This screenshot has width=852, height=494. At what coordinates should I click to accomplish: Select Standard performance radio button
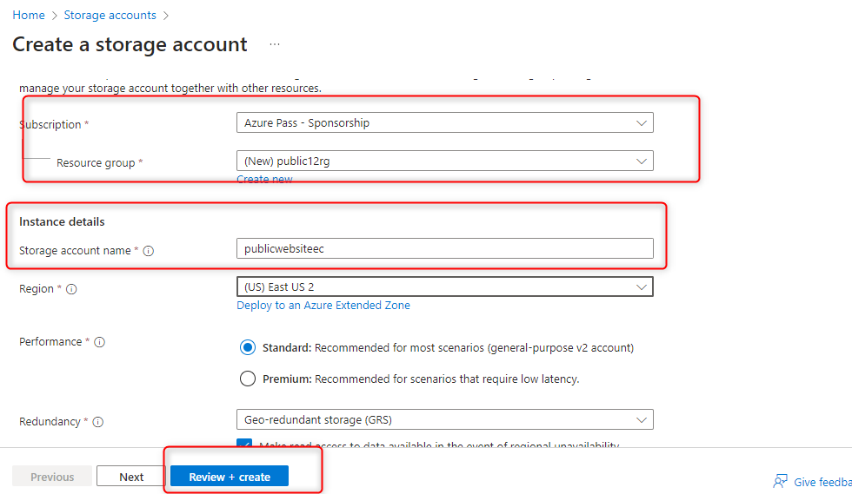(248, 348)
